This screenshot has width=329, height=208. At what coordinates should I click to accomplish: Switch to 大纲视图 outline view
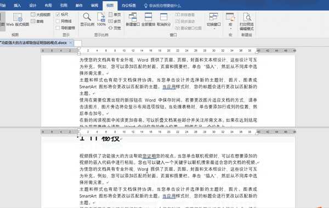click(x=41, y=15)
